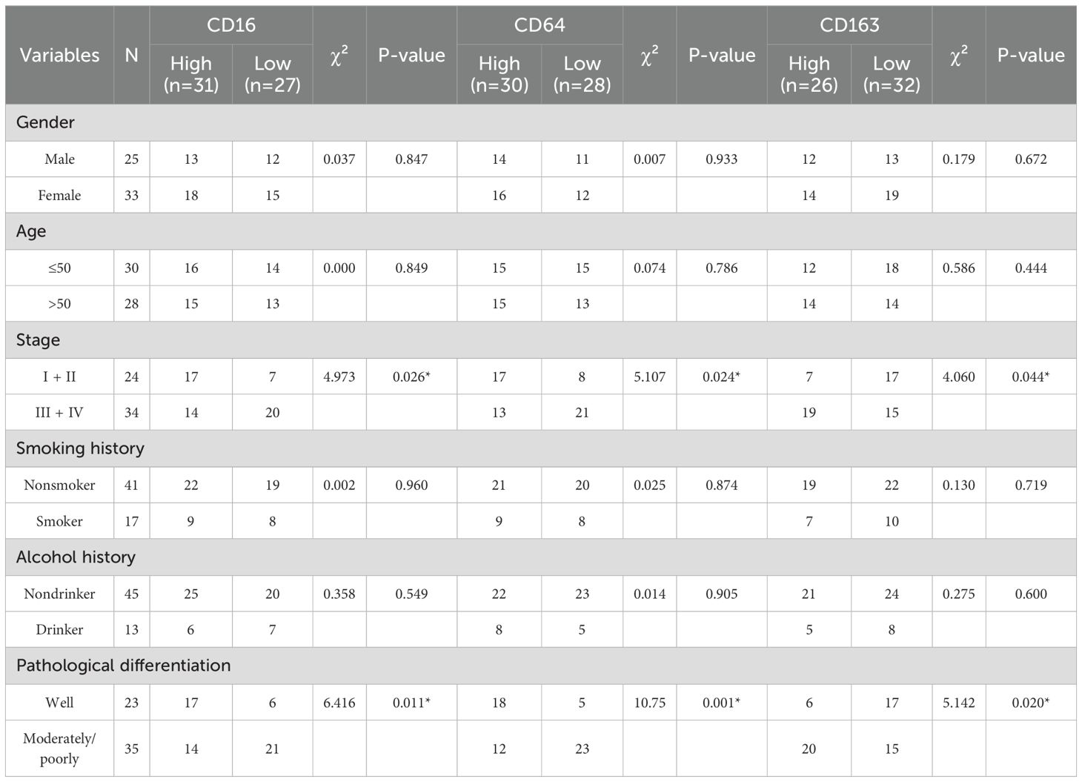Select the CD16 header cell
Image resolution: width=1082 pixels, height=782 pixels.
[231, 25]
